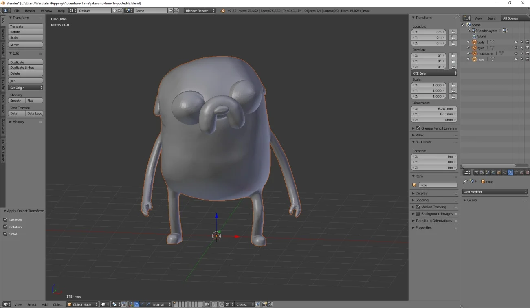
Task: Open the Material properties tab (sphere icon)
Action: pyautogui.click(x=522, y=173)
